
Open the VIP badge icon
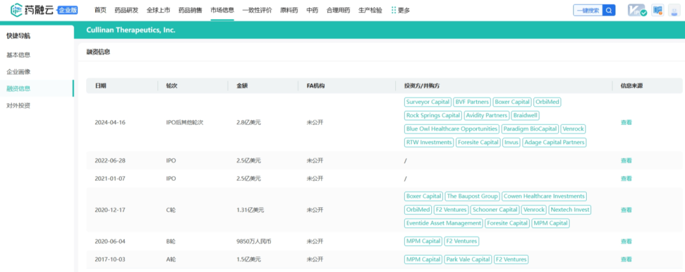coord(637,11)
